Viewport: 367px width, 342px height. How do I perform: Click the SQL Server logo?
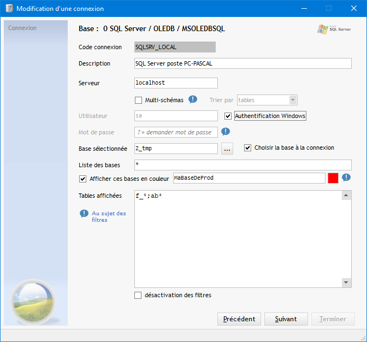click(x=334, y=30)
